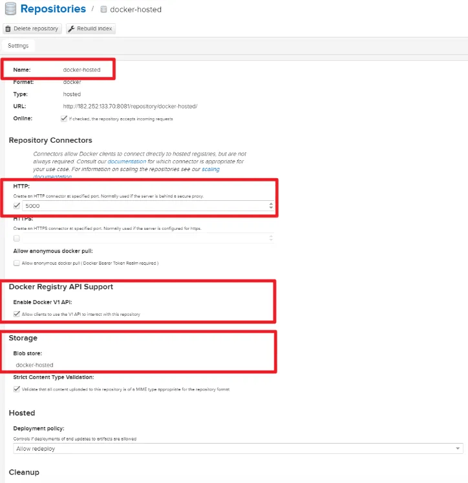The width and height of the screenshot is (468, 483).
Task: Open the scaling documentation link
Action: pos(211,169)
